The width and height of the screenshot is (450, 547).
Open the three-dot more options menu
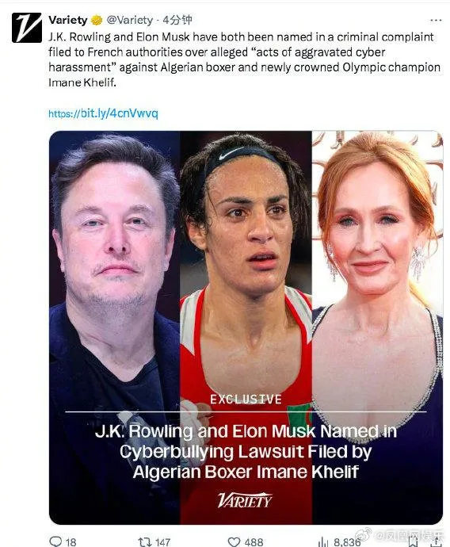coord(436,21)
